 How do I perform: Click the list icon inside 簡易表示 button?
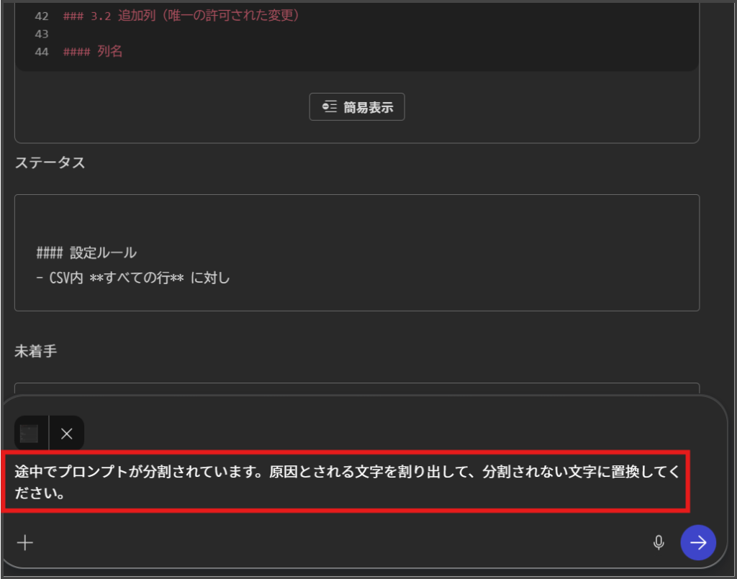tap(330, 107)
